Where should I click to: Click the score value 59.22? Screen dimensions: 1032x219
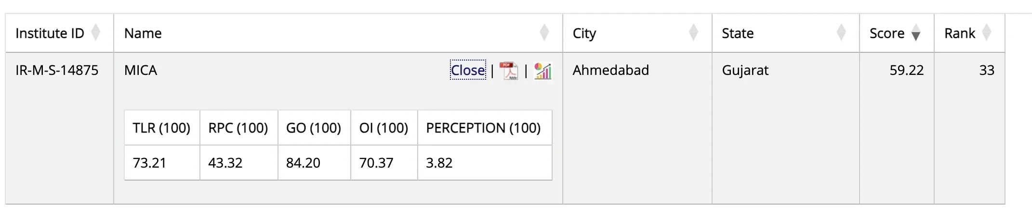(x=906, y=70)
